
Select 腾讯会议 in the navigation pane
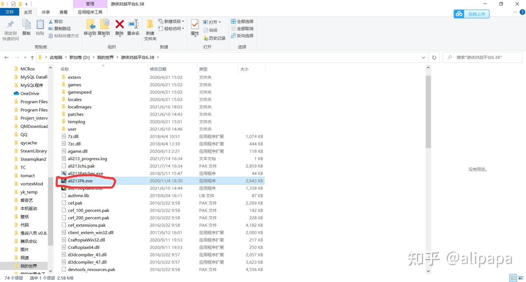click(x=28, y=241)
